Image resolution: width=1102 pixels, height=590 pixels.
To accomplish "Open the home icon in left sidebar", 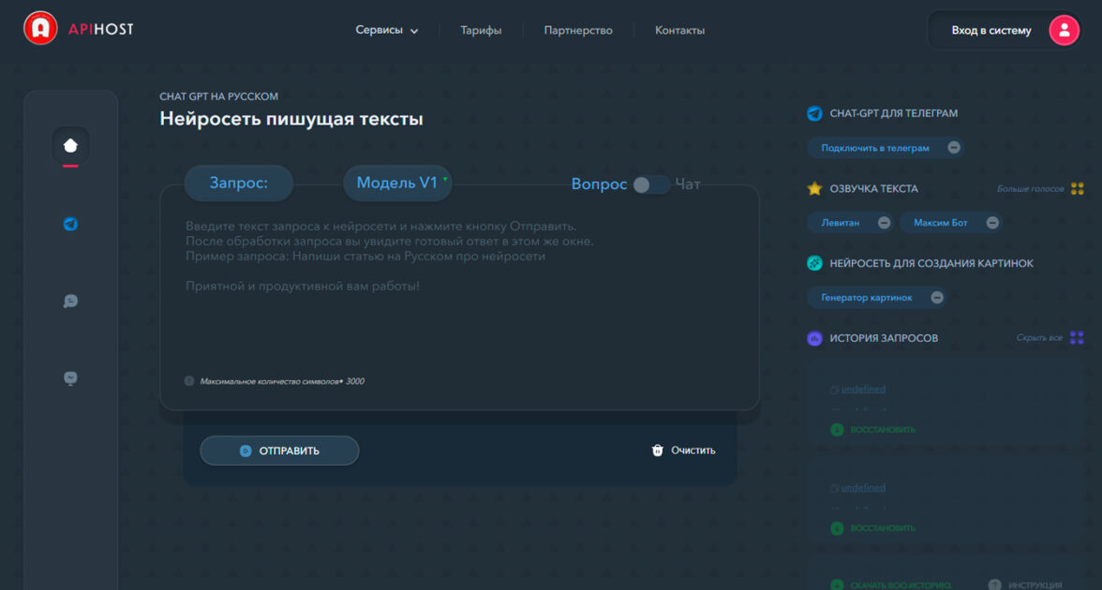I will pyautogui.click(x=70, y=145).
